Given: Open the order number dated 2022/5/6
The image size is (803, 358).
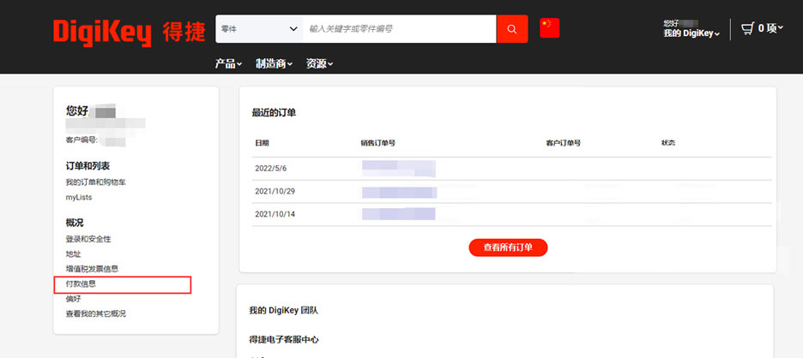Looking at the screenshot, I should click(399, 168).
